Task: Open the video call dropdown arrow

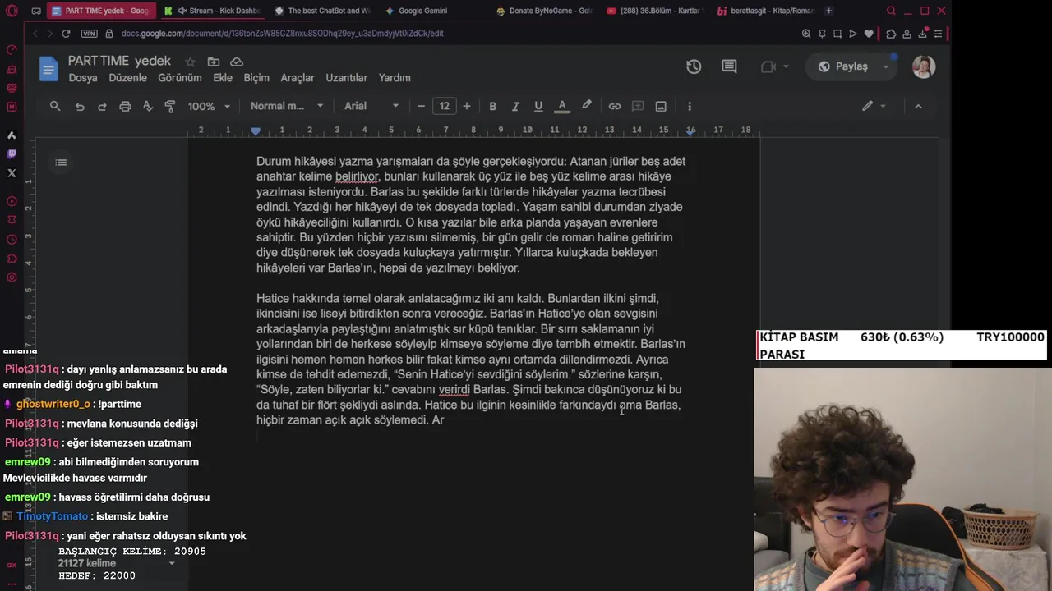Action: (x=786, y=66)
